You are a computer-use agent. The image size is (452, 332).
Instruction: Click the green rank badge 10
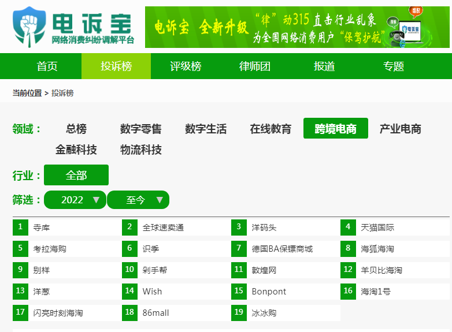(x=129, y=270)
